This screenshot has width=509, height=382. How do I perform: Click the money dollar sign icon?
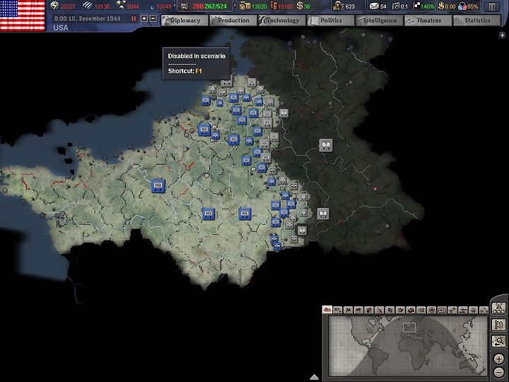click(x=300, y=6)
